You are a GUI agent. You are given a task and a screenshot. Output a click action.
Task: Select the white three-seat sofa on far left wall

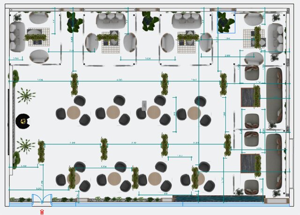pyautogui.click(x=17, y=37)
